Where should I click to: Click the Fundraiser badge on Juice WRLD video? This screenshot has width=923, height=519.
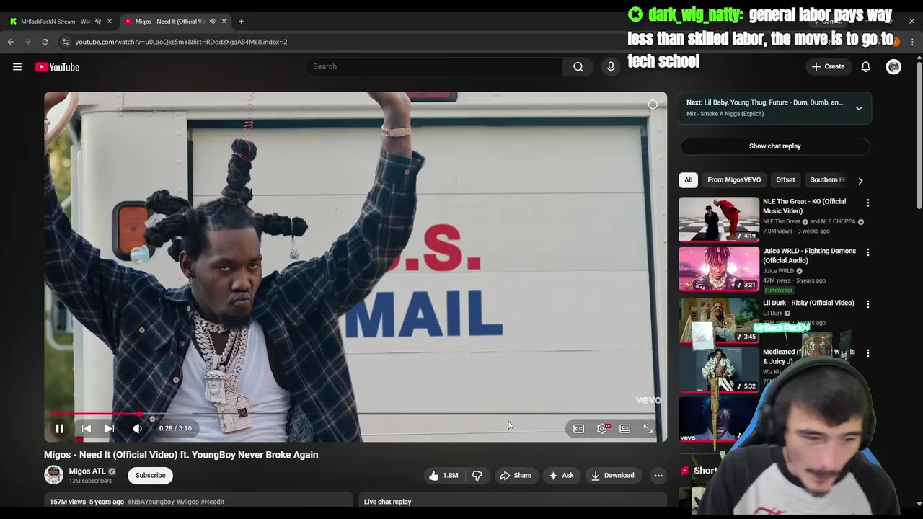(778, 290)
